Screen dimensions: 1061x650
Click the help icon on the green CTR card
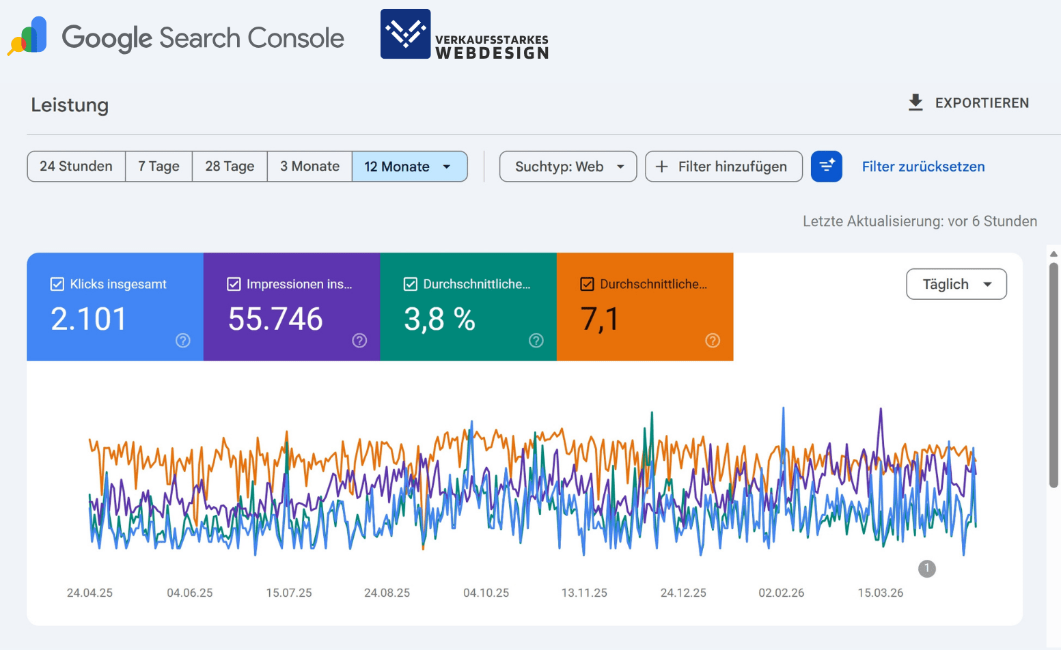coord(536,340)
